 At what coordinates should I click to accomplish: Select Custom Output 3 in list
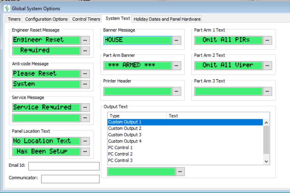(125, 135)
